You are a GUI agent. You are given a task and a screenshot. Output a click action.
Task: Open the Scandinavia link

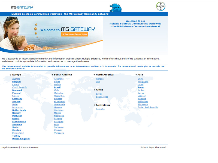[19, 122]
